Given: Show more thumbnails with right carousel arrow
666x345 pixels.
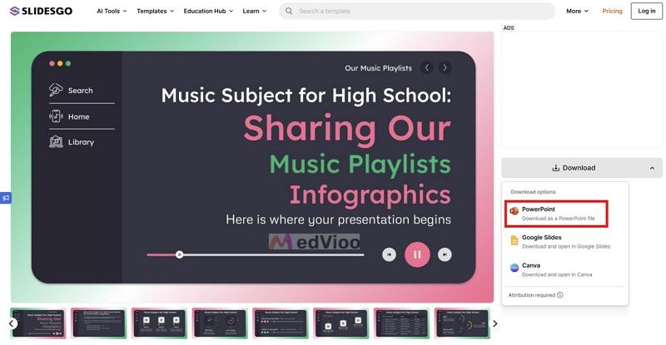Looking at the screenshot, I should 495,323.
